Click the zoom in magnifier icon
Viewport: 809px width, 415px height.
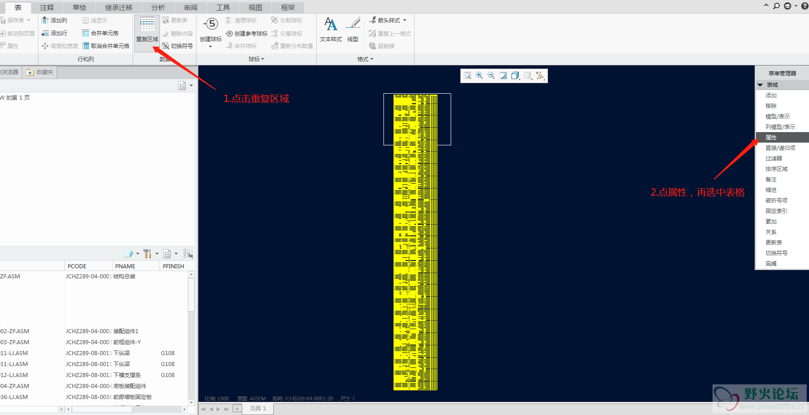[x=479, y=75]
